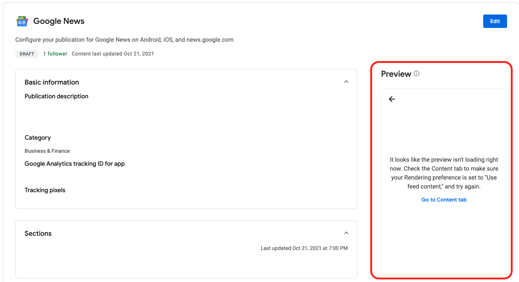Image resolution: width=519 pixels, height=282 pixels.
Task: Click the Business & Finance category value
Action: [x=47, y=151]
